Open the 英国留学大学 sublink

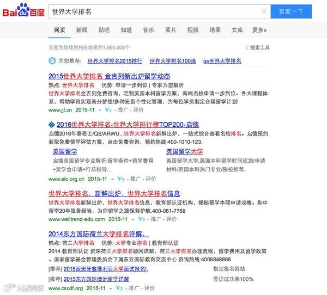tap(185, 151)
